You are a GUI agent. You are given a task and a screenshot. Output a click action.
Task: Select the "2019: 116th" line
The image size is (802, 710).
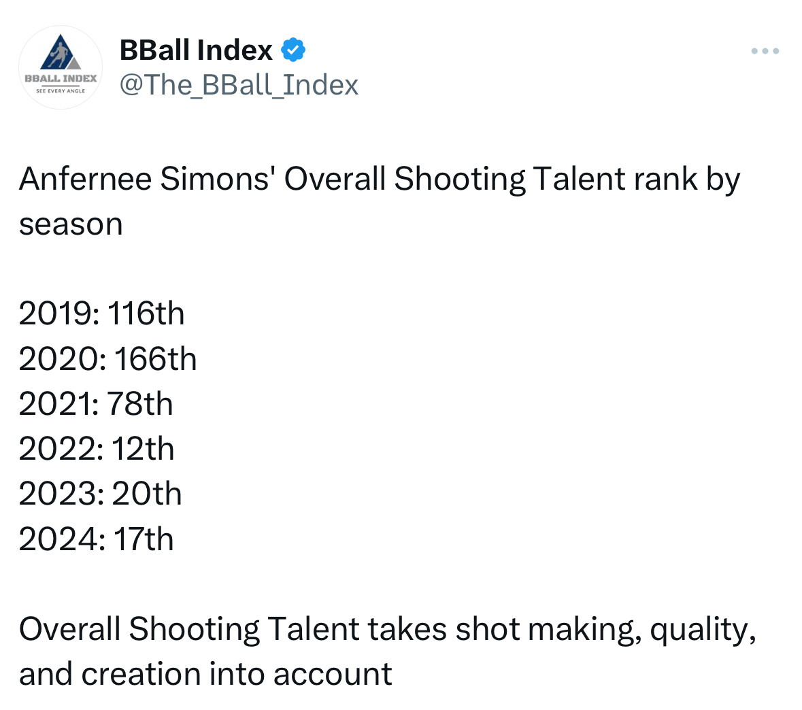click(102, 314)
